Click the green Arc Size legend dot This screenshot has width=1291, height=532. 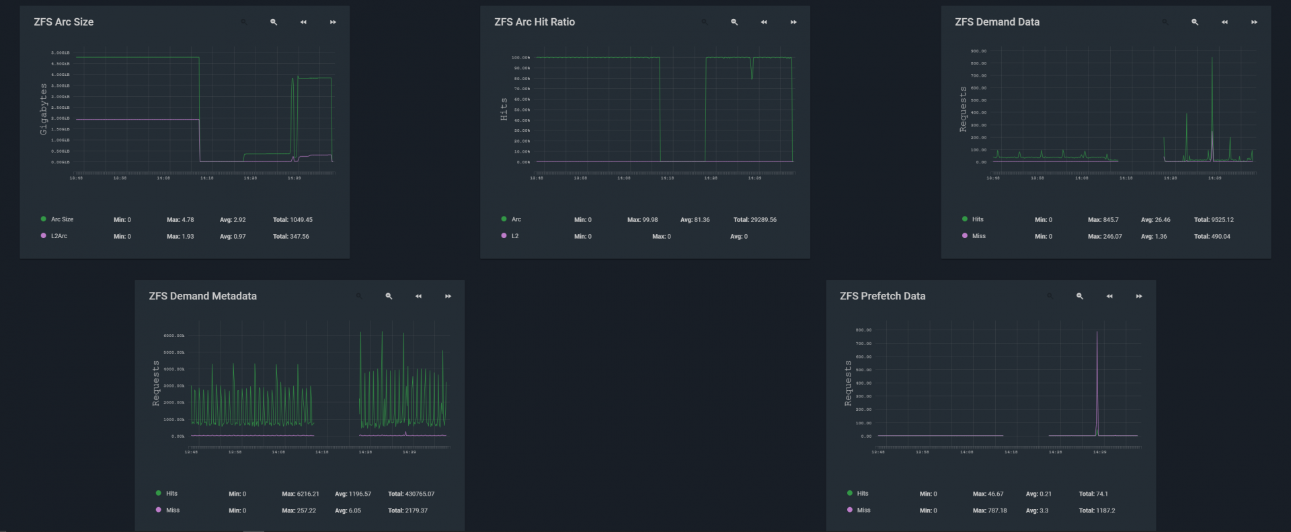point(44,219)
